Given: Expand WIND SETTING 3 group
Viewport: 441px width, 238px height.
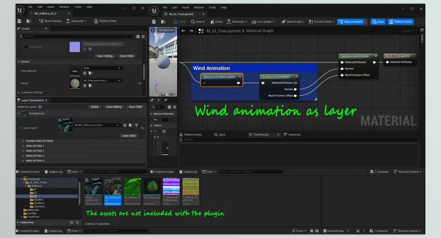Looking at the screenshot, I should tap(23, 156).
